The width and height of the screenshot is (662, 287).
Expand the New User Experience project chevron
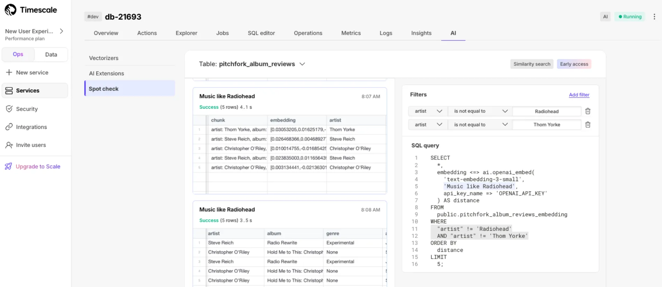(62, 31)
